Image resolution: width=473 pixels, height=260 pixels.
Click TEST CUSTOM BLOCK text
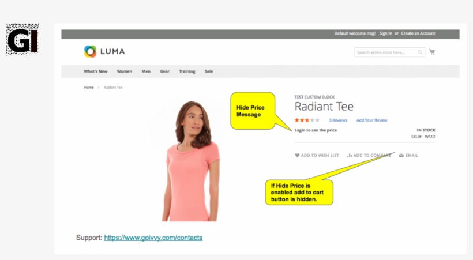314,97
